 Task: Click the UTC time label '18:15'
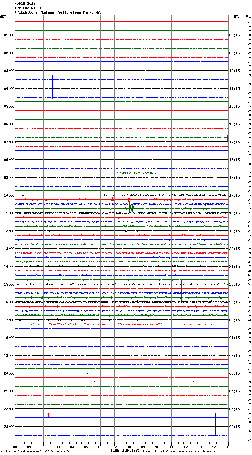[x=235, y=213]
